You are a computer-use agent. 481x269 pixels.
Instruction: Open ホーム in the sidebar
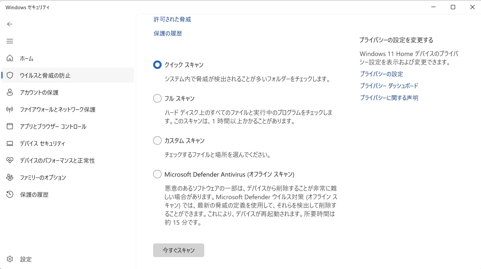click(x=68, y=58)
